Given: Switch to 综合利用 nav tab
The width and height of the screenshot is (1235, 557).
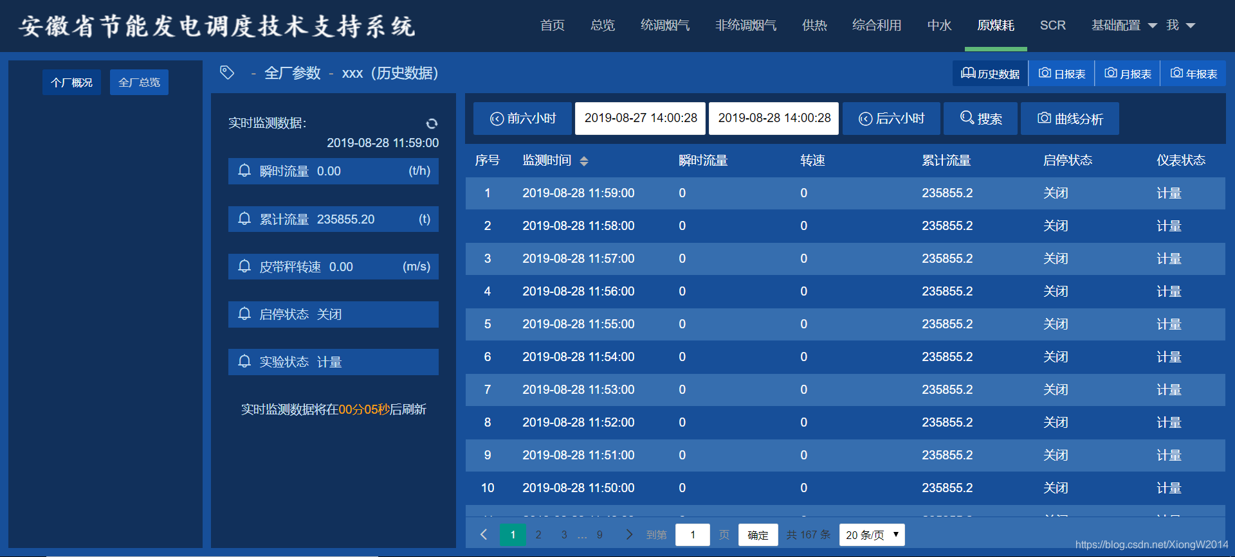Looking at the screenshot, I should [876, 25].
